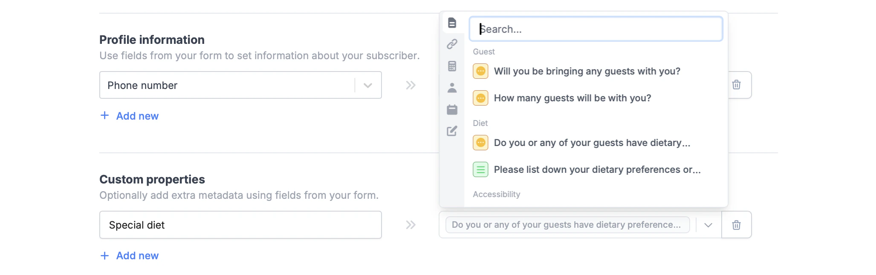876x275 pixels.
Task: Select the form fields document icon
Action: point(452,23)
